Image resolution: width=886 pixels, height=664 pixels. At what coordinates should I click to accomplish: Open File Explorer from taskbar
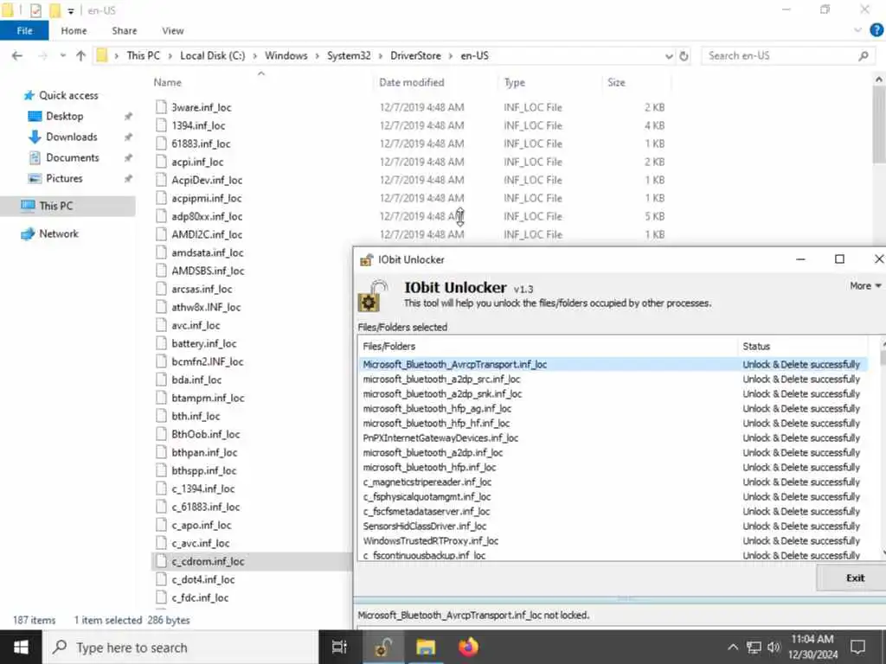point(426,647)
